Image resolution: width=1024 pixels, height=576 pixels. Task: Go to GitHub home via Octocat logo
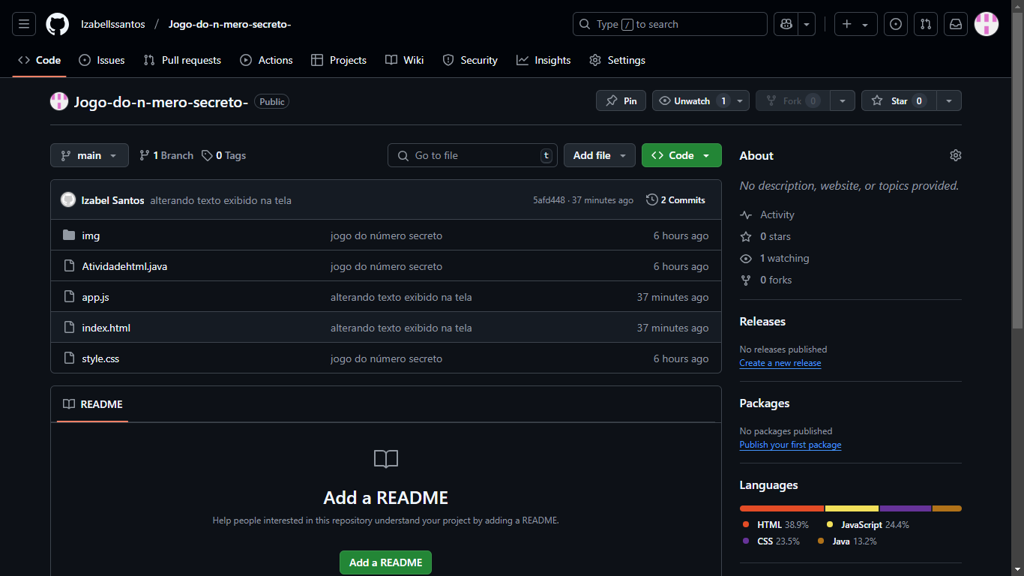point(57,24)
